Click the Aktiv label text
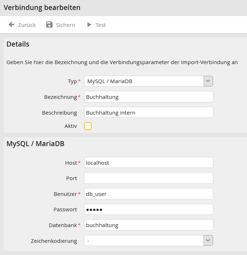 [x=70, y=126]
